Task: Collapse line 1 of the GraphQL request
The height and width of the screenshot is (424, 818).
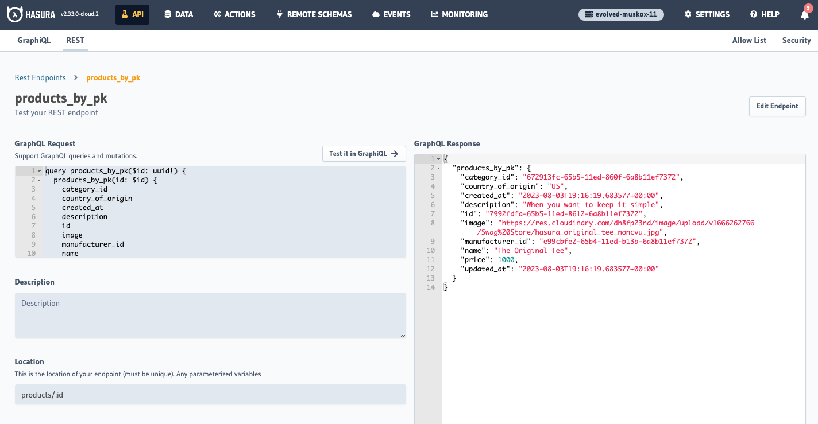Action: [x=39, y=170]
